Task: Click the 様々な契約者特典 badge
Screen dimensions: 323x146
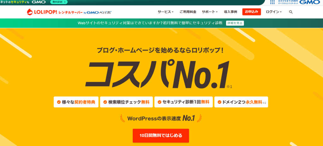Action: 76,102
